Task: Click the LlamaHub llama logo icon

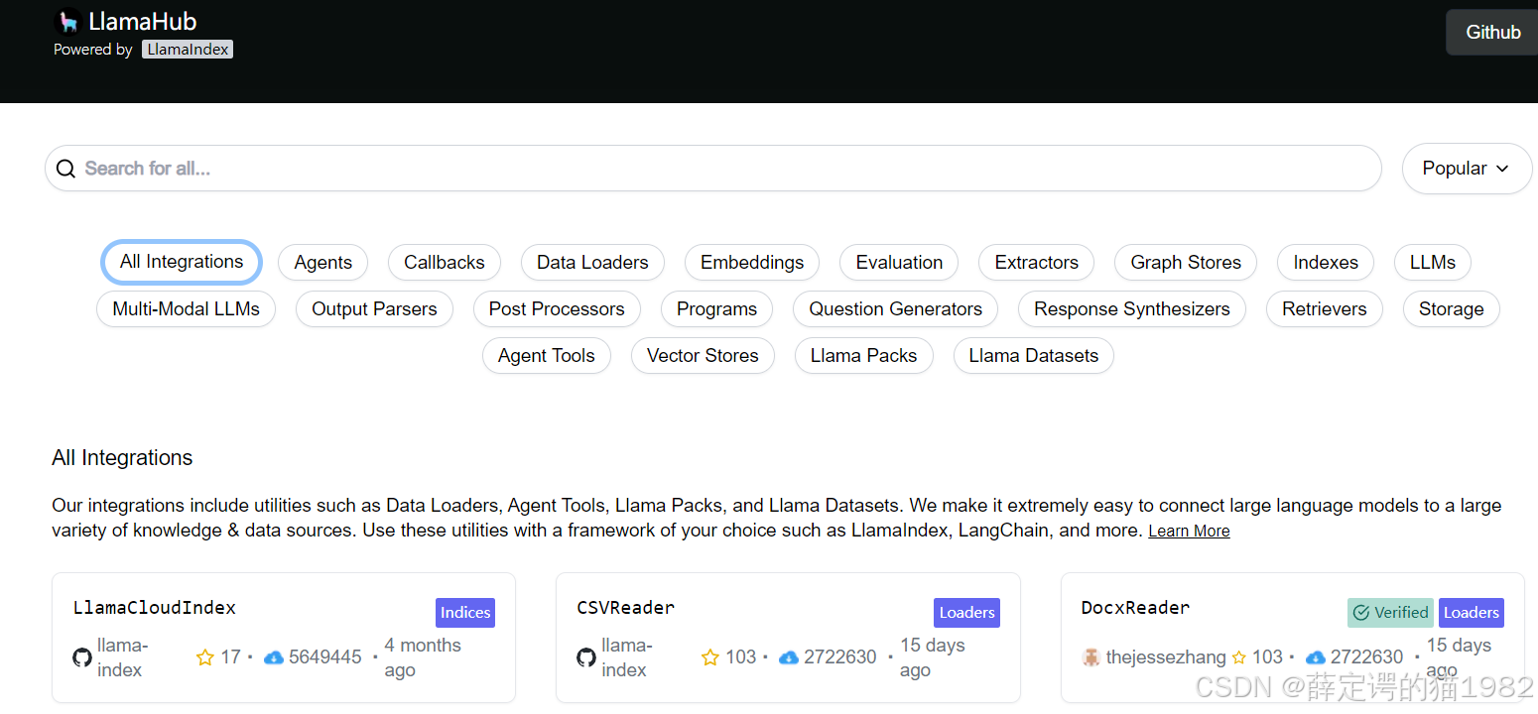Action: point(68,22)
